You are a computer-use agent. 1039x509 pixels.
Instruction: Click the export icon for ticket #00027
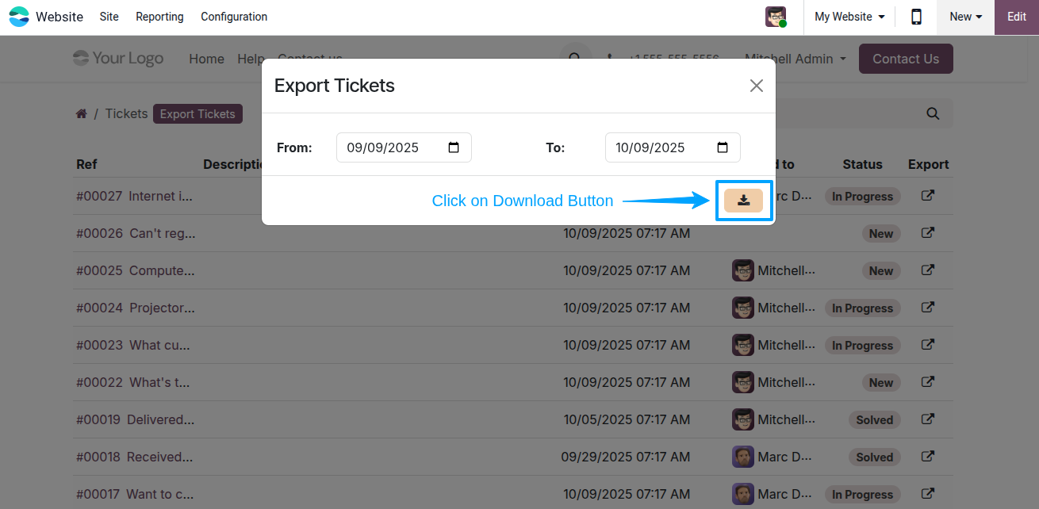[927, 196]
